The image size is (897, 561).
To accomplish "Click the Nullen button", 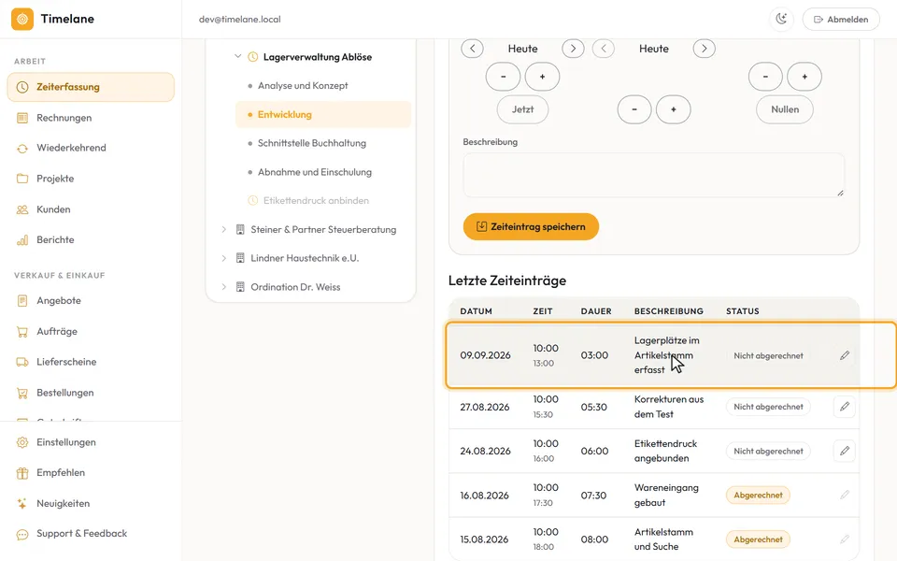I will tap(785, 109).
